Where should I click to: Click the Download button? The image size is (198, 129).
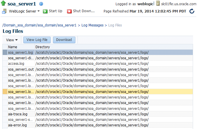click(x=64, y=40)
